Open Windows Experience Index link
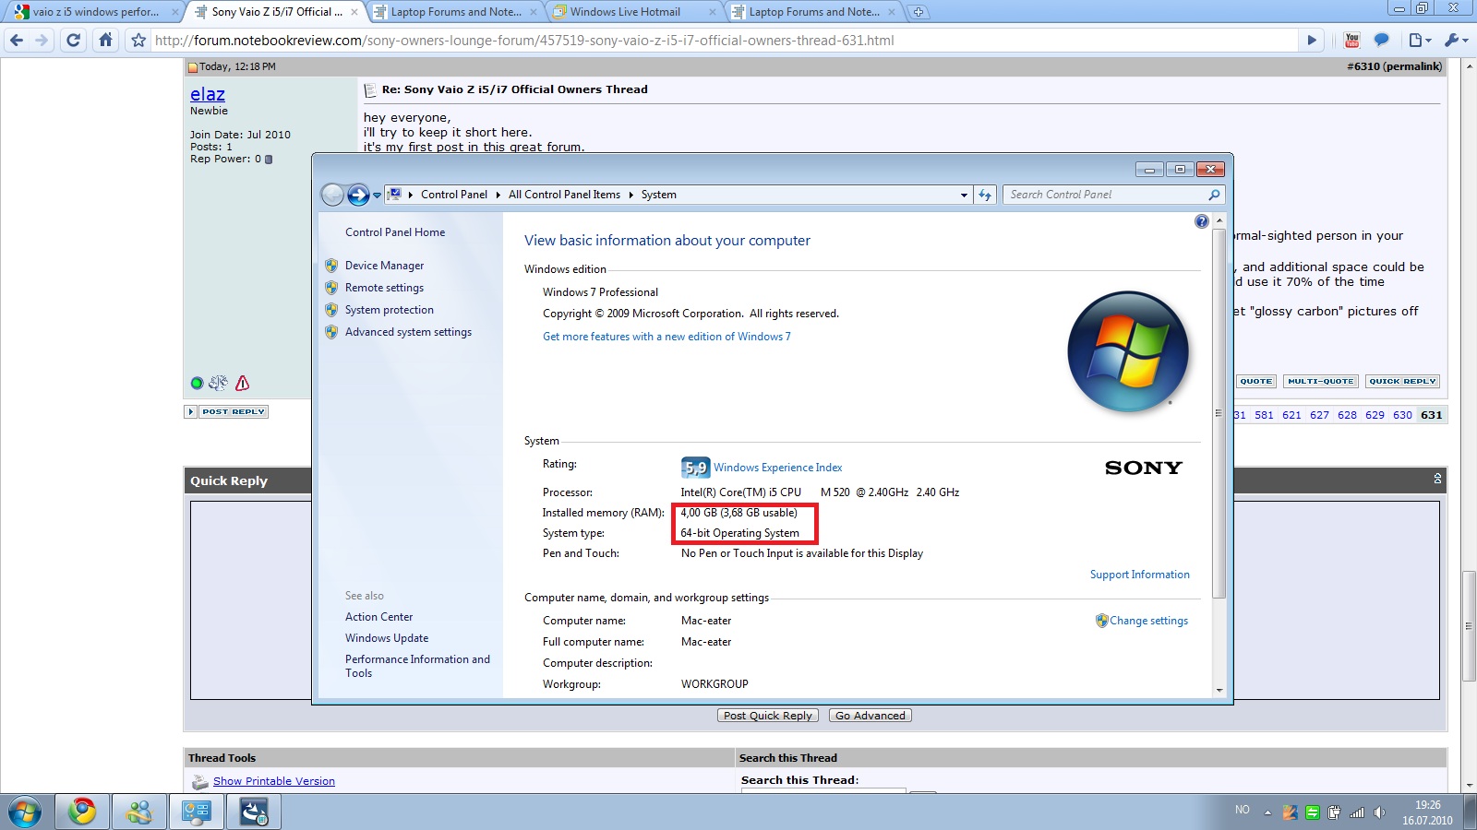Image resolution: width=1477 pixels, height=830 pixels. tap(777, 468)
